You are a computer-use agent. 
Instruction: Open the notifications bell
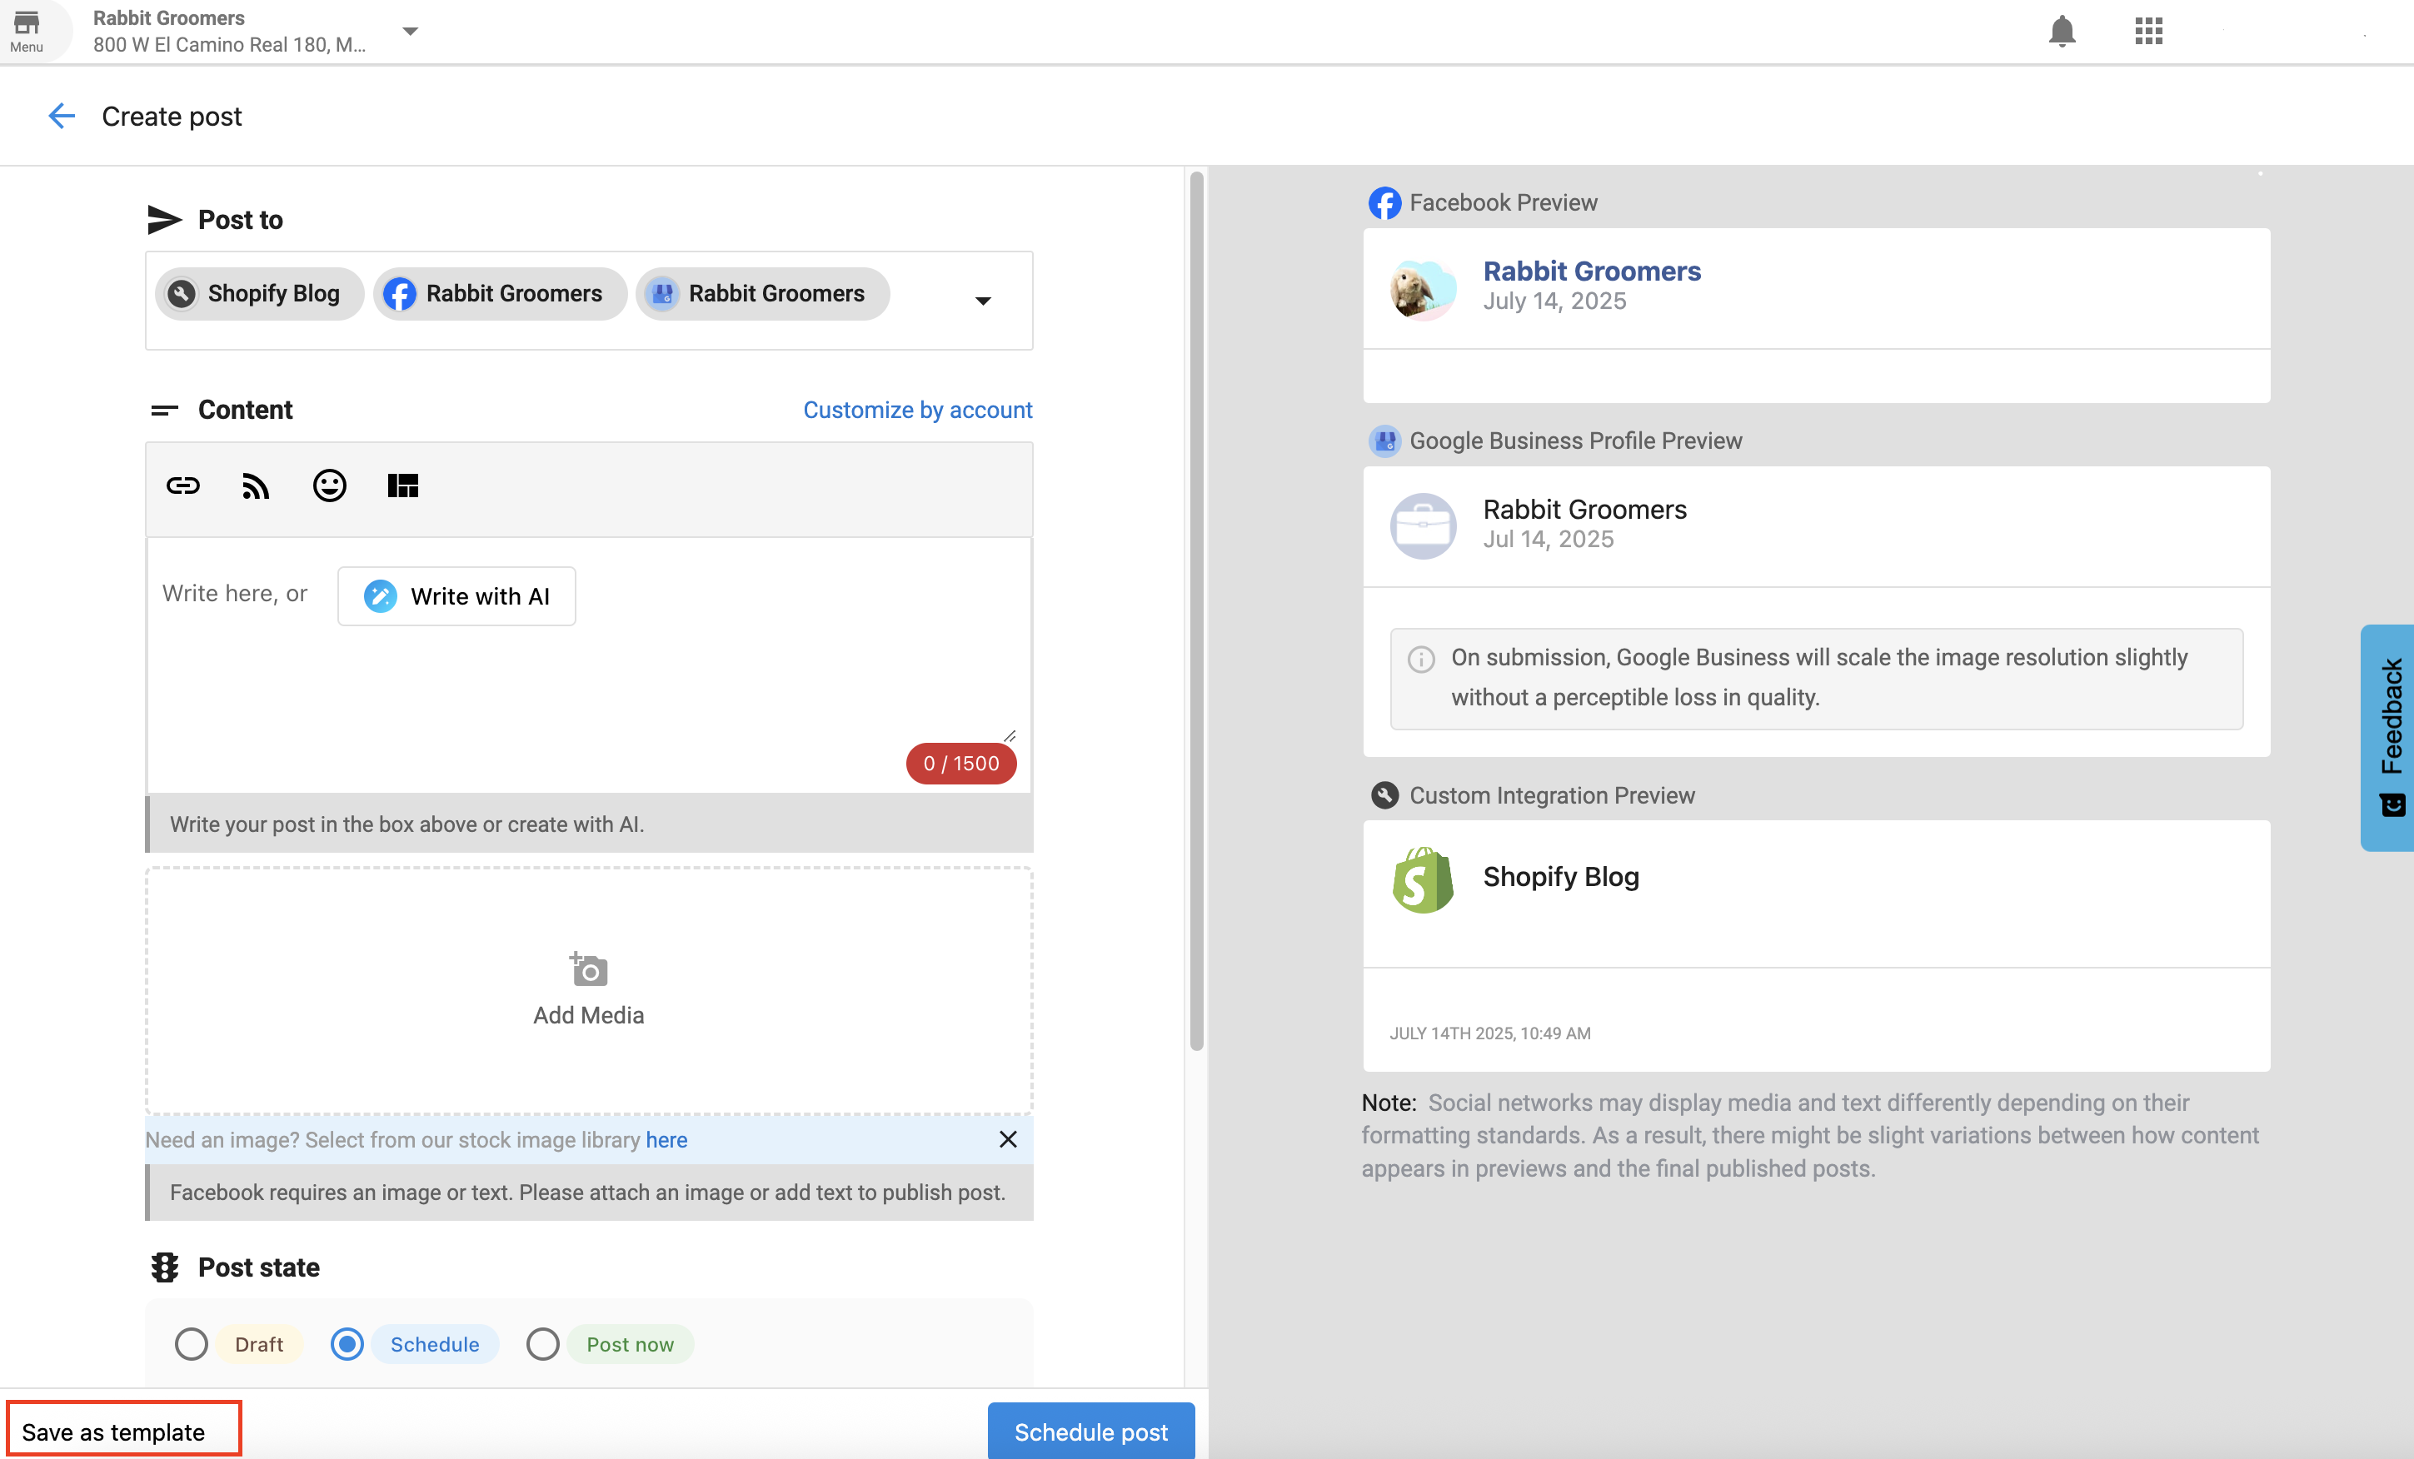click(2062, 30)
